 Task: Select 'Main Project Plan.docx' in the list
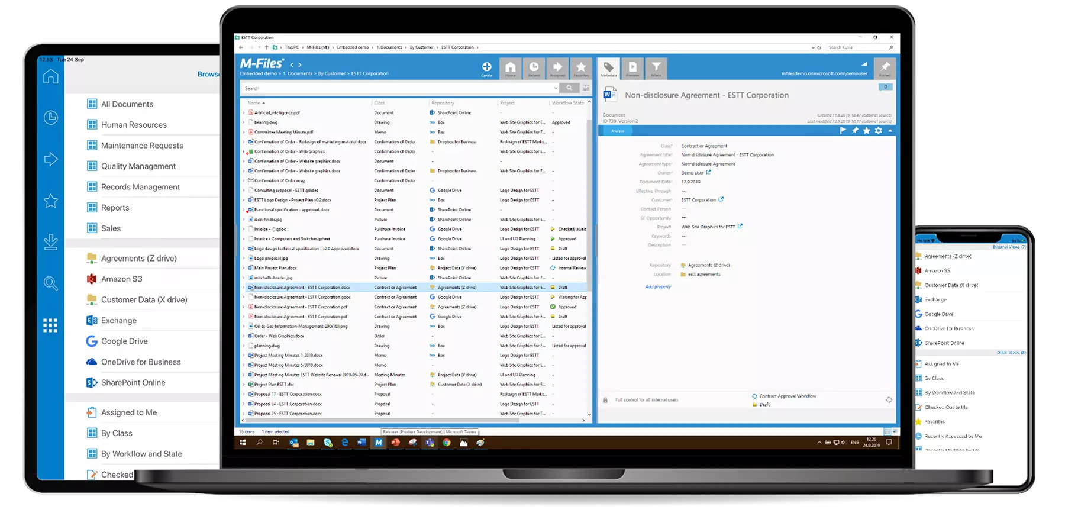[276, 268]
